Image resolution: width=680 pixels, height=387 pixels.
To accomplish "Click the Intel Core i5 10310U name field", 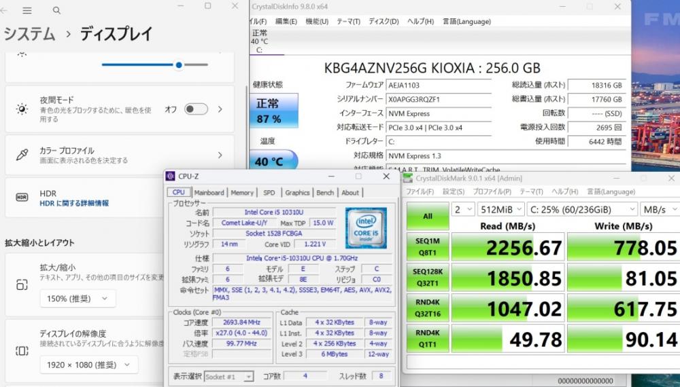I will [273, 212].
